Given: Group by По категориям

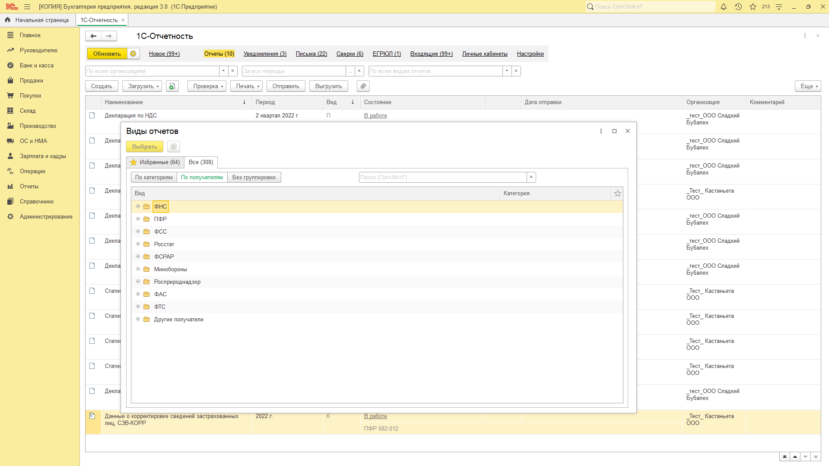Looking at the screenshot, I should [154, 178].
